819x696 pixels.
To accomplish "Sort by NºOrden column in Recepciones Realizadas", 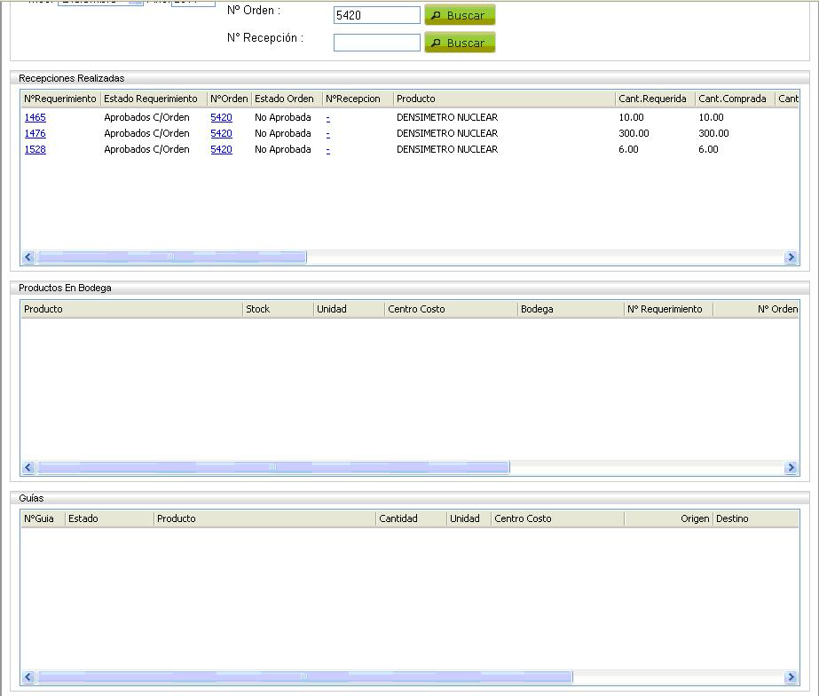I will (x=229, y=99).
